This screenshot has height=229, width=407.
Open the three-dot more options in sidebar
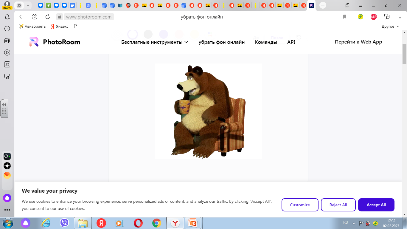[7, 210]
